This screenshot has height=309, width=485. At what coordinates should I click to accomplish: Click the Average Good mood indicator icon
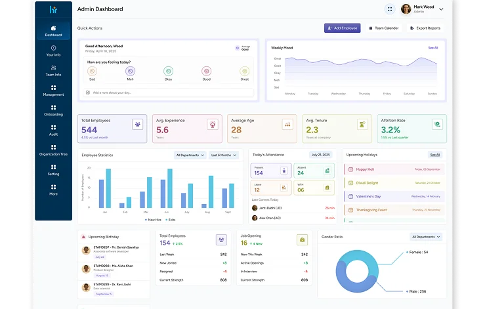point(237,48)
